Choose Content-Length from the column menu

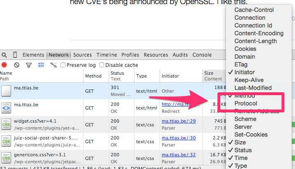256,41
